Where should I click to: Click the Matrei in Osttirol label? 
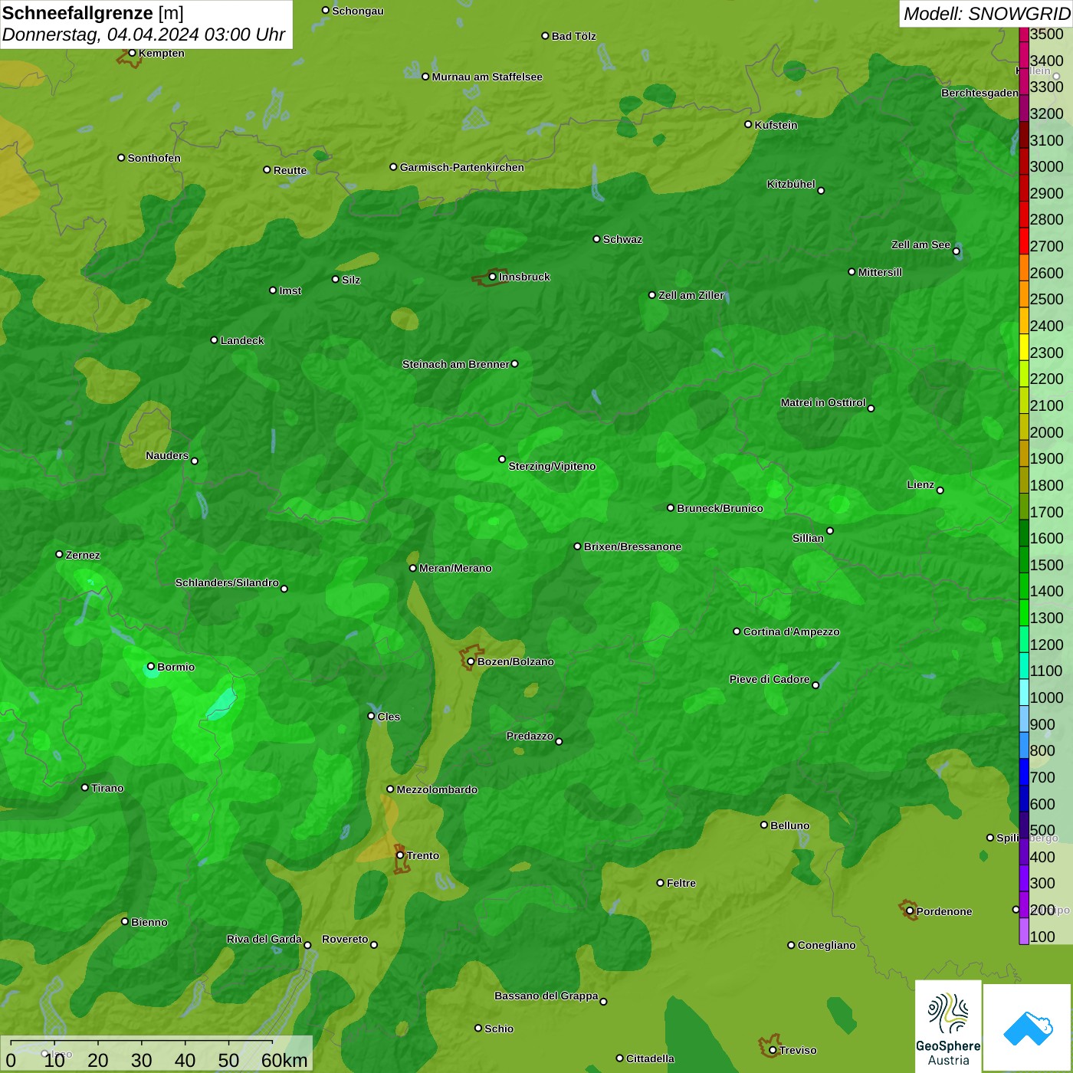[823, 402]
